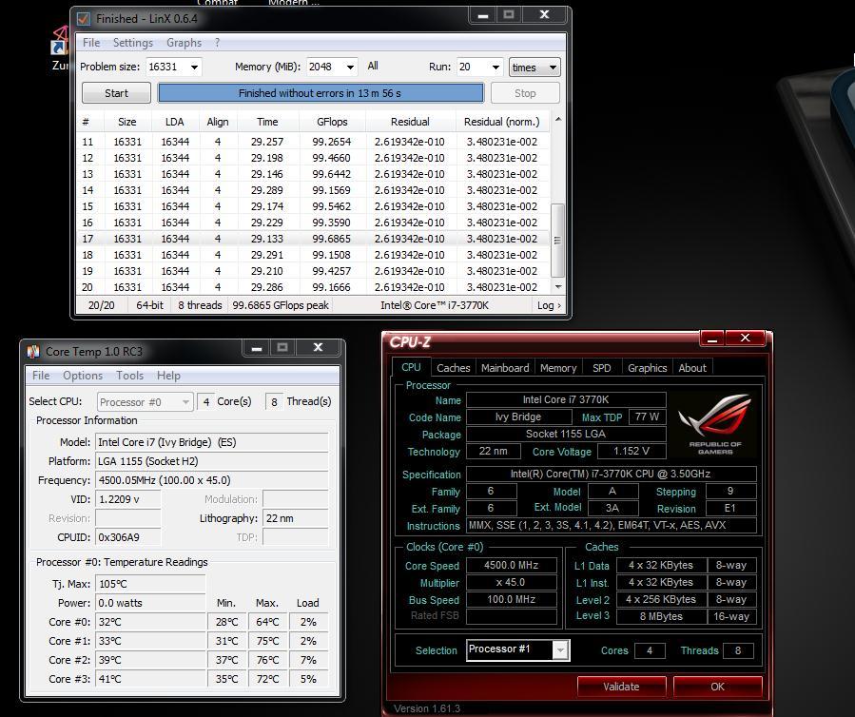Click the Multiplier x 45.0 field in CPU-Z
Screen dimensions: 855x717
click(x=511, y=582)
